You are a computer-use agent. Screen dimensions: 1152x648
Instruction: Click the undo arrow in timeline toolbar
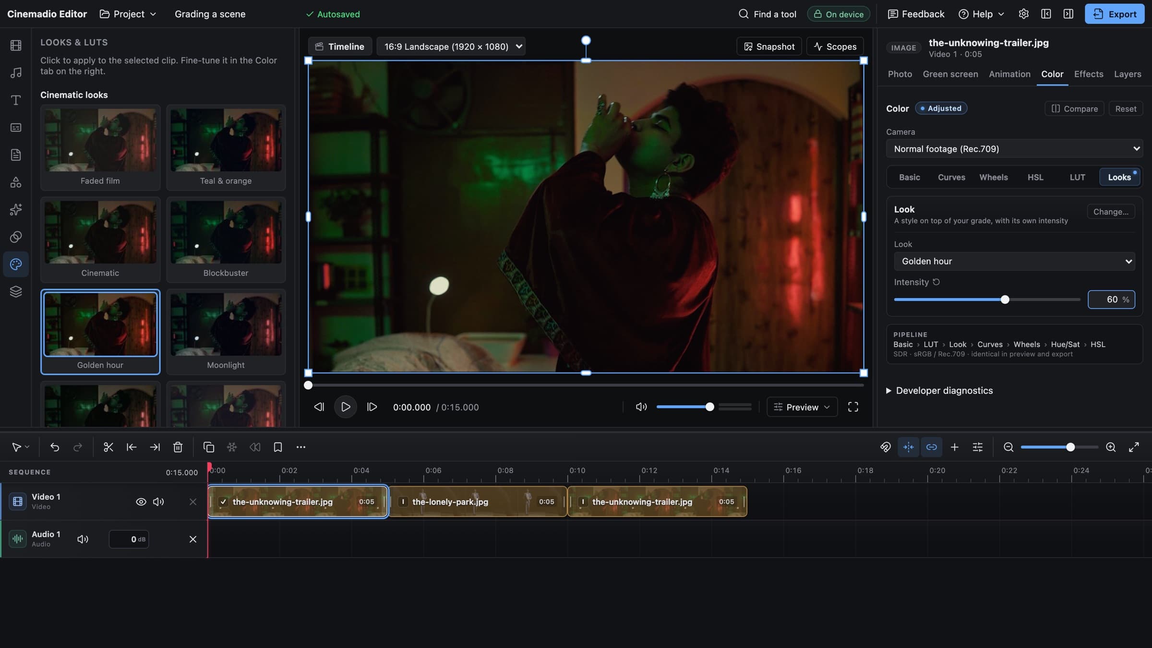(x=55, y=447)
